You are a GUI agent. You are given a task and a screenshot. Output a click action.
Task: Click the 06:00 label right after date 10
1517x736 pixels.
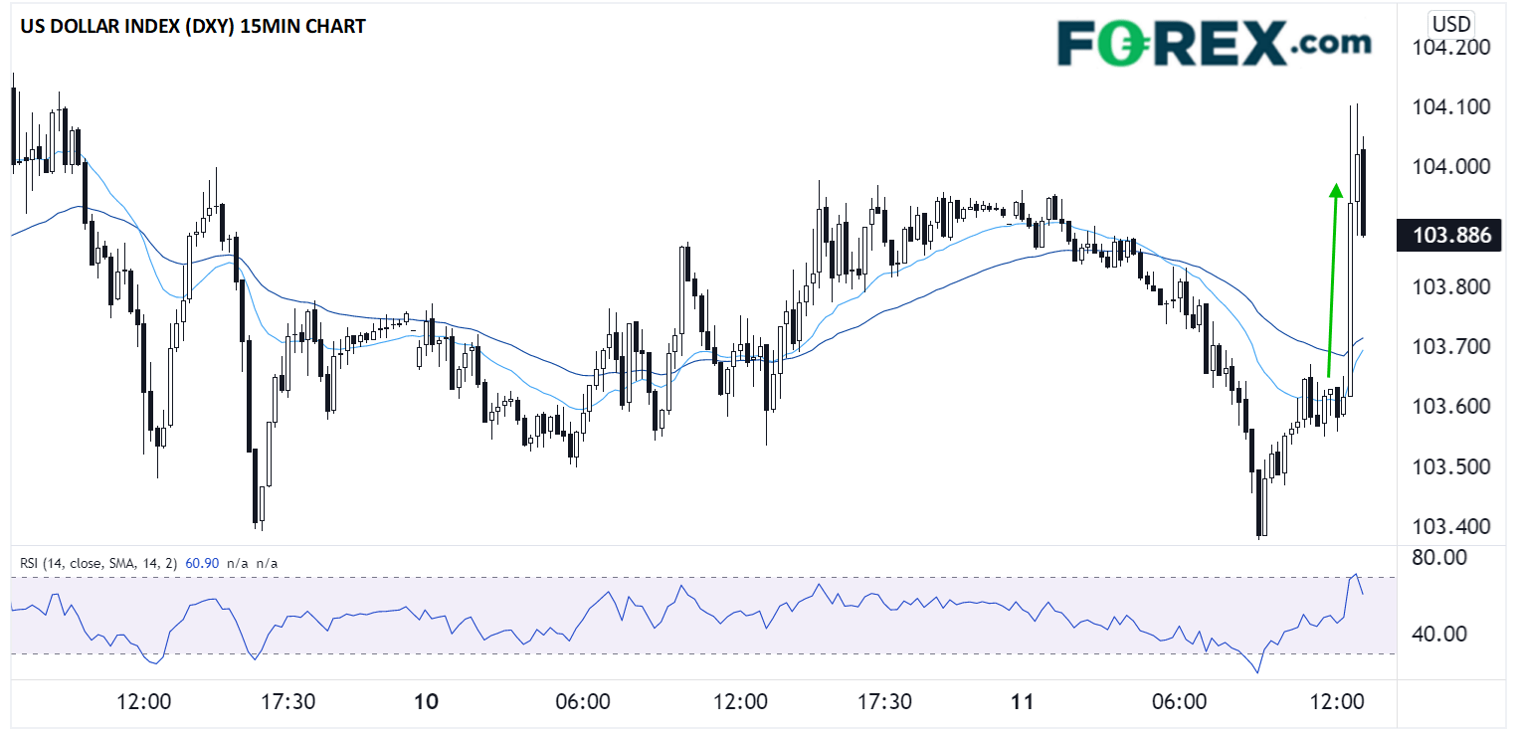(x=583, y=702)
